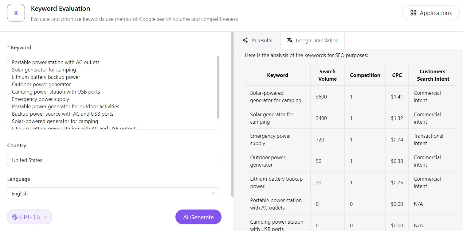Click the Competition column header

[x=365, y=75]
